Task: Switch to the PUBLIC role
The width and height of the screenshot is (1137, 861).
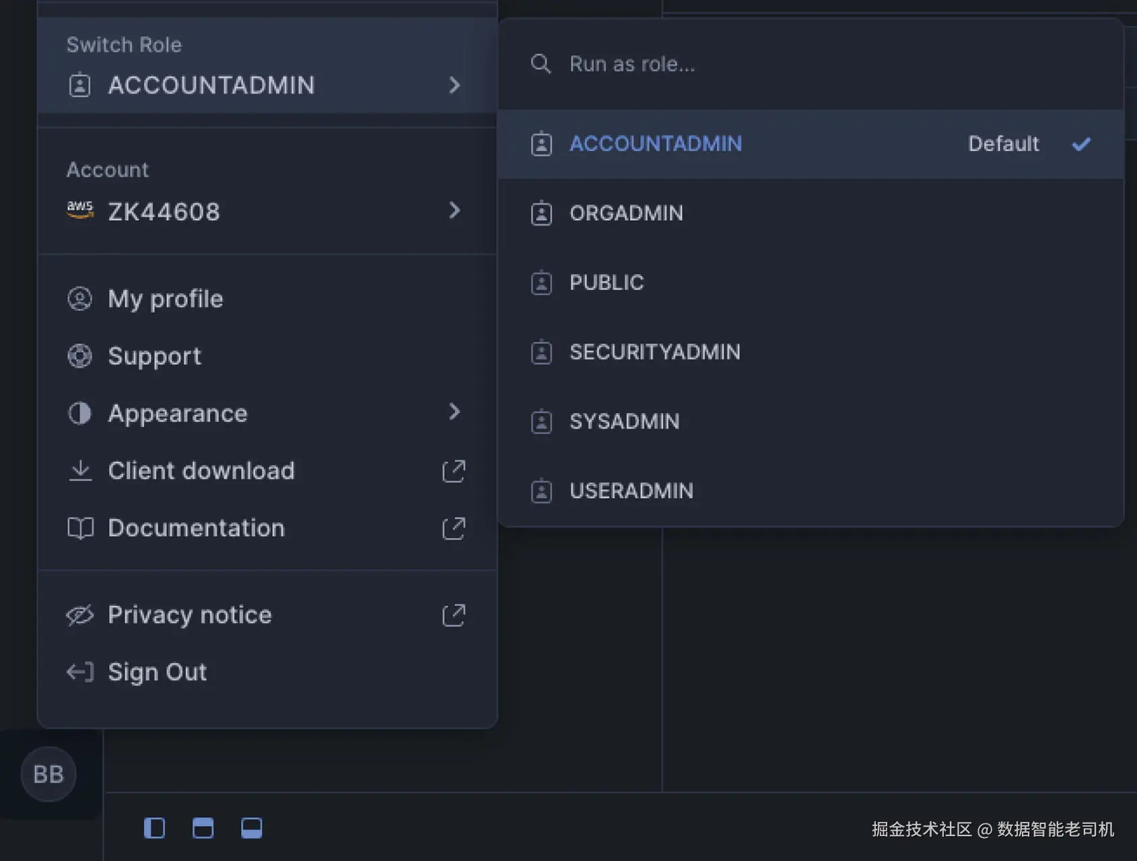Action: (x=811, y=282)
